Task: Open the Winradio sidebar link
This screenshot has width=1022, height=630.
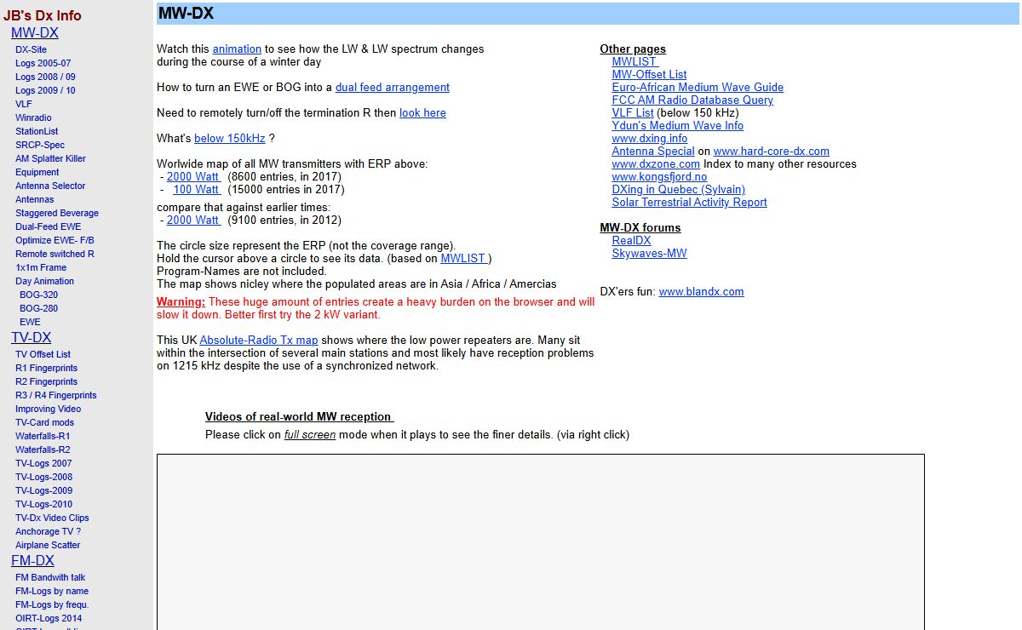Action: coord(33,117)
